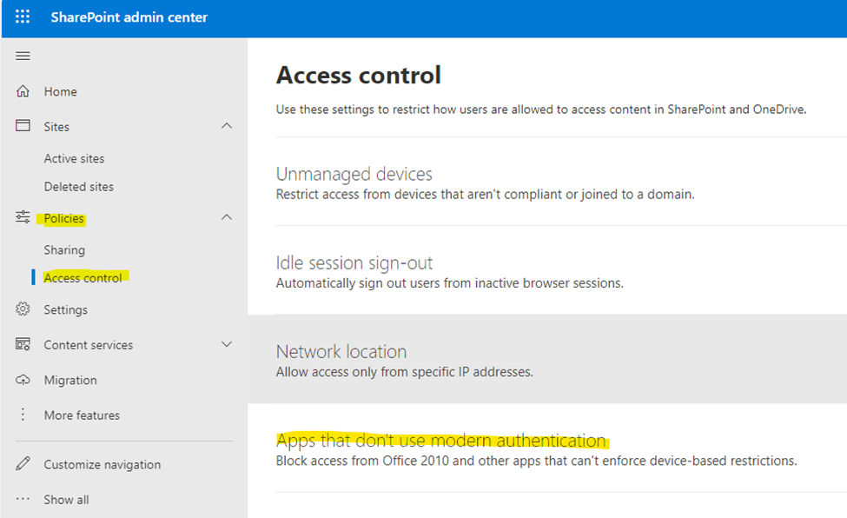Click the Settings gear icon
The width and height of the screenshot is (847, 518).
[x=23, y=309]
